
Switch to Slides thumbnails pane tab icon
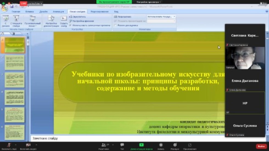[x=3, y=34]
